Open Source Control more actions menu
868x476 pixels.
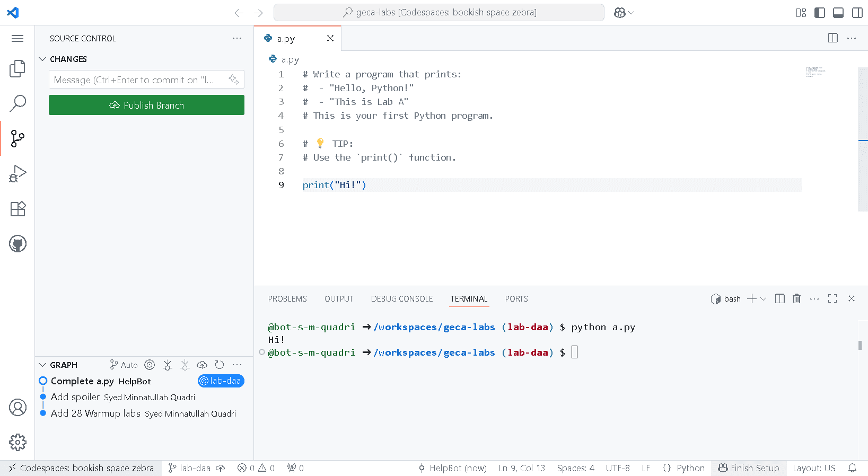click(237, 38)
